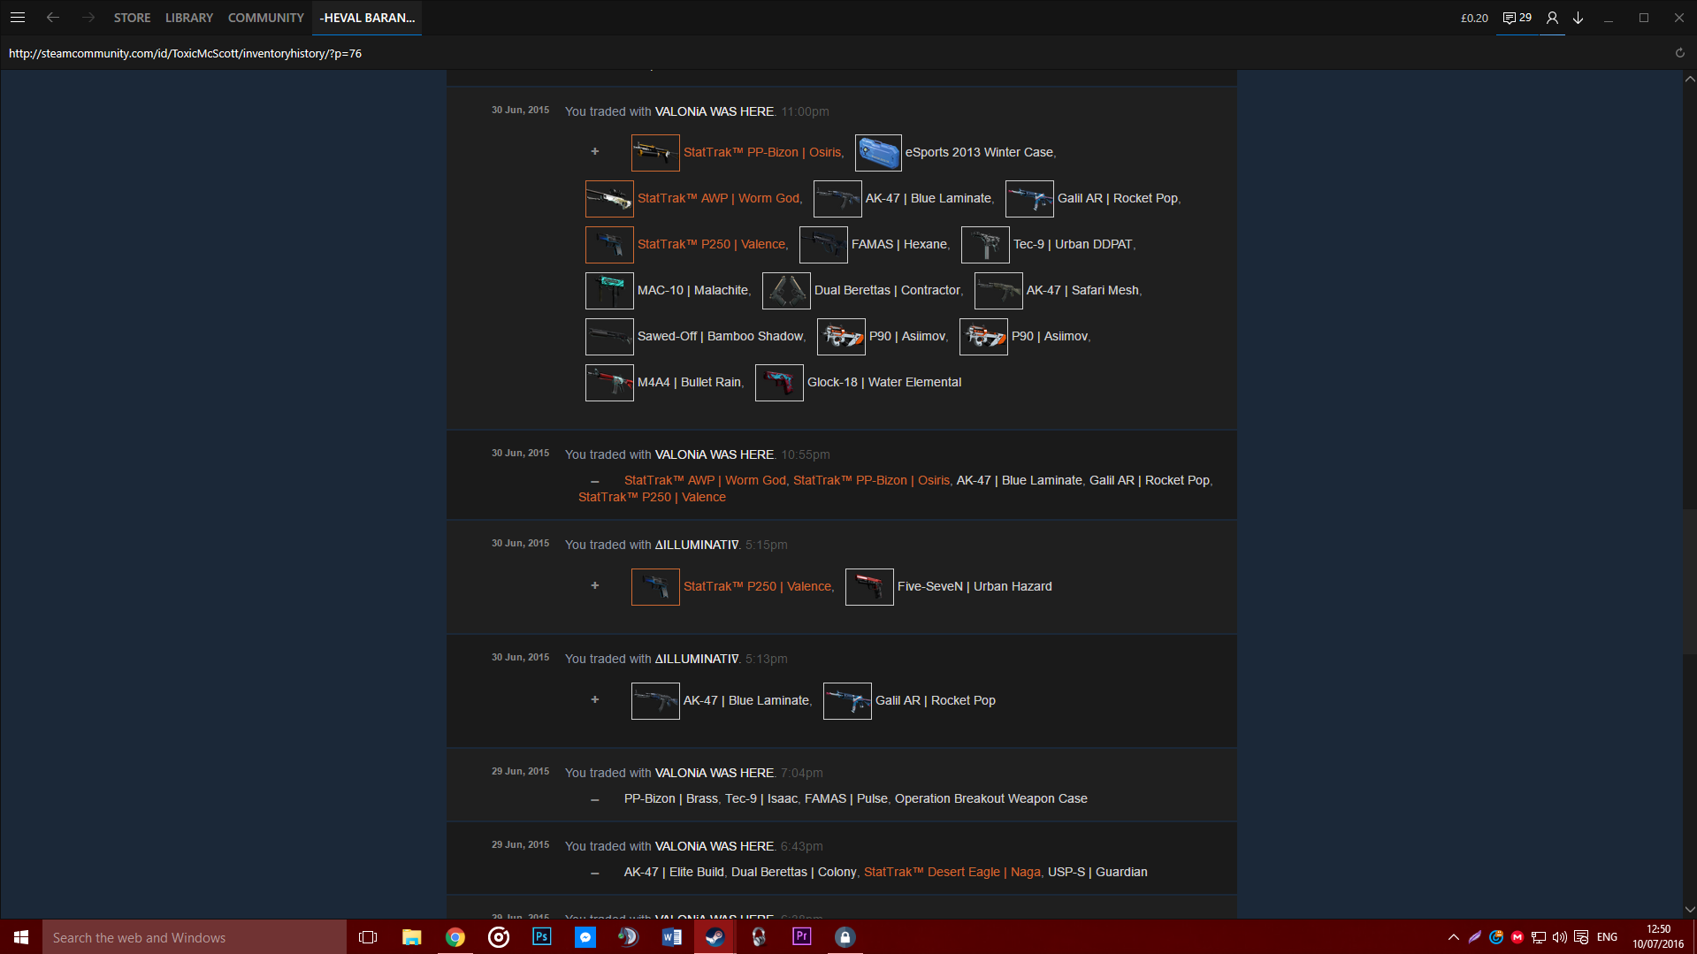Click the Windows taskbar search box
This screenshot has width=1697, height=954.
195,937
